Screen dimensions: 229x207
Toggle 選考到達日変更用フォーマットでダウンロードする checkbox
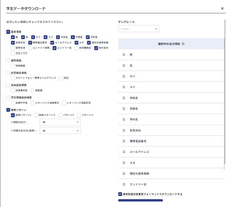pyautogui.click(x=120, y=194)
